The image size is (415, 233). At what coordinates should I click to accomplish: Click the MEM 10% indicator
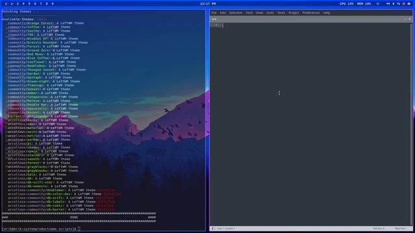pos(364,4)
